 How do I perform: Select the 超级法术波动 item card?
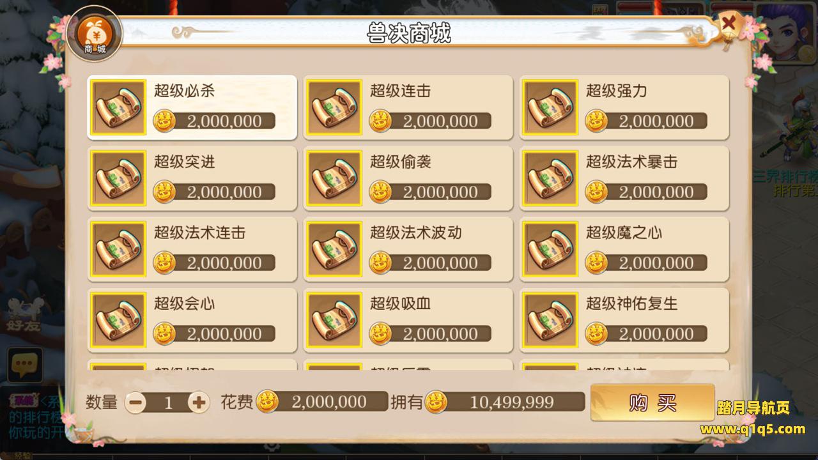pos(408,249)
